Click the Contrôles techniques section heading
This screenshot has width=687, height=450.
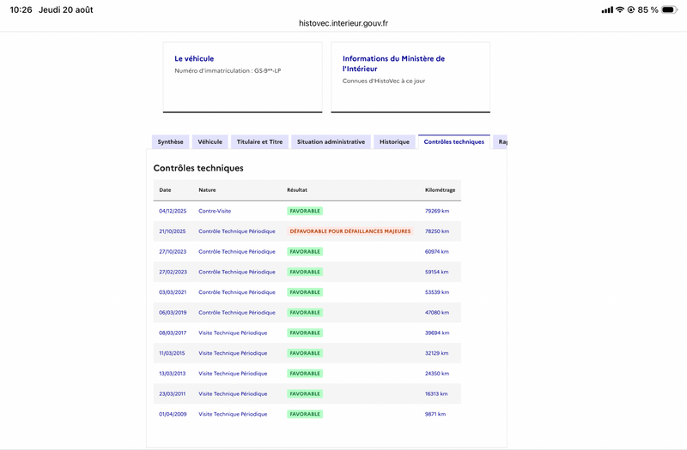point(198,168)
